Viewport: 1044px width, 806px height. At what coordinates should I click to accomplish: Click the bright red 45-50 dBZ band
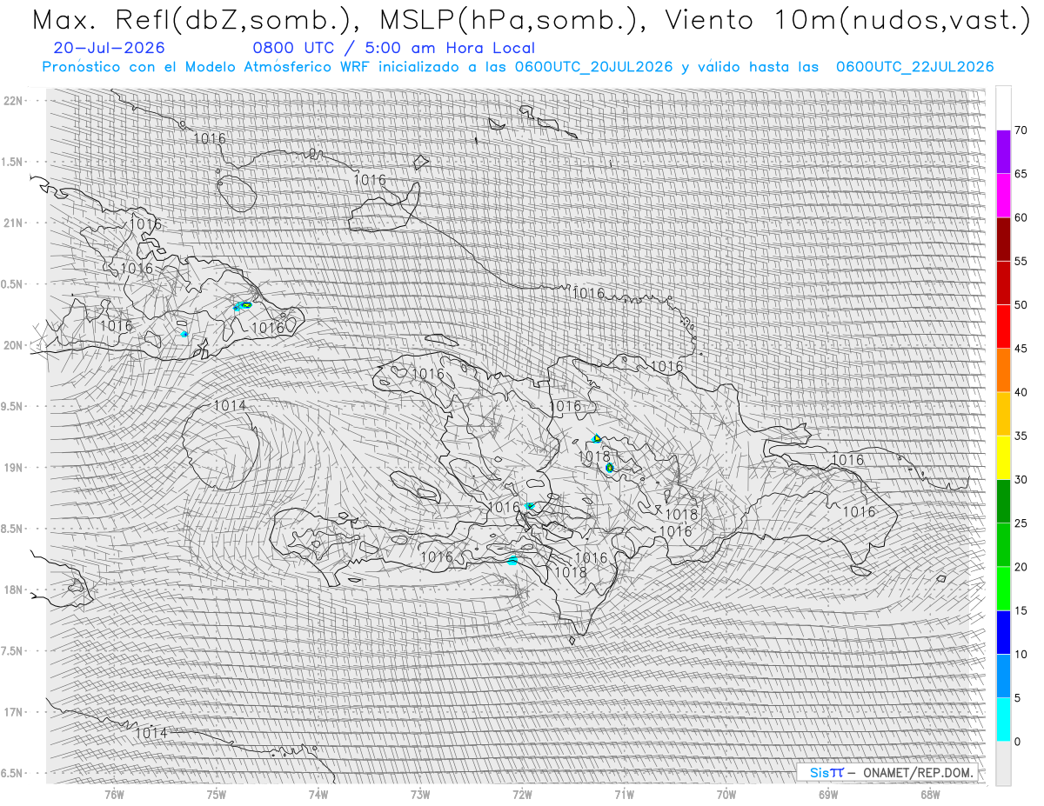pyautogui.click(x=1003, y=327)
